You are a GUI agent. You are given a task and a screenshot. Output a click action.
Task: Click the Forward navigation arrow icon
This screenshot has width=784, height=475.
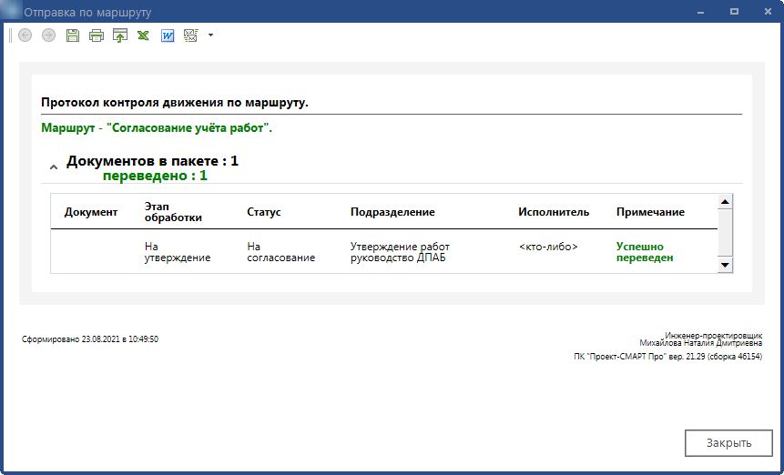[x=48, y=35]
